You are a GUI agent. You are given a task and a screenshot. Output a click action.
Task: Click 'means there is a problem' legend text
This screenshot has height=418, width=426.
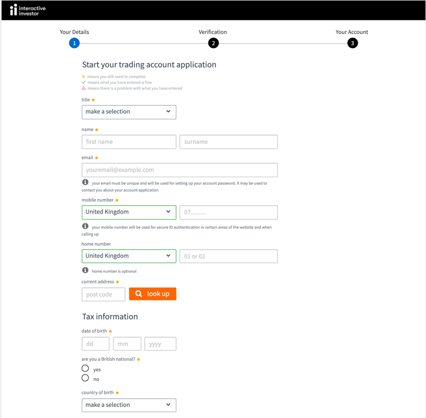(x=135, y=88)
